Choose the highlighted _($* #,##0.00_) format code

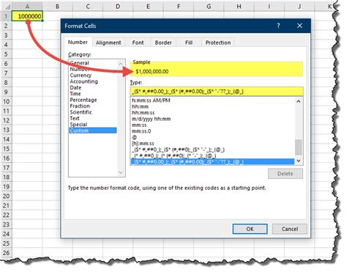pos(212,162)
